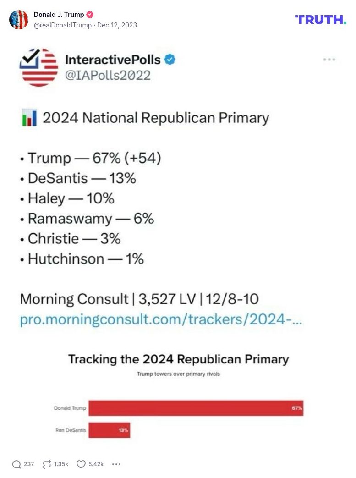This screenshot has height=478, width=356.
Task: Open the embedded post's three-dot menu
Action: coord(329,59)
